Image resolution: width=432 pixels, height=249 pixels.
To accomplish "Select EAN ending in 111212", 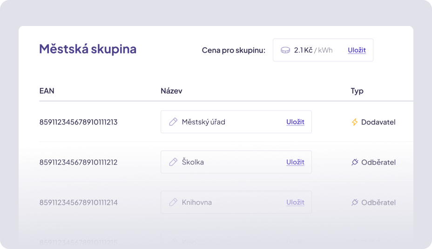I will (78, 162).
